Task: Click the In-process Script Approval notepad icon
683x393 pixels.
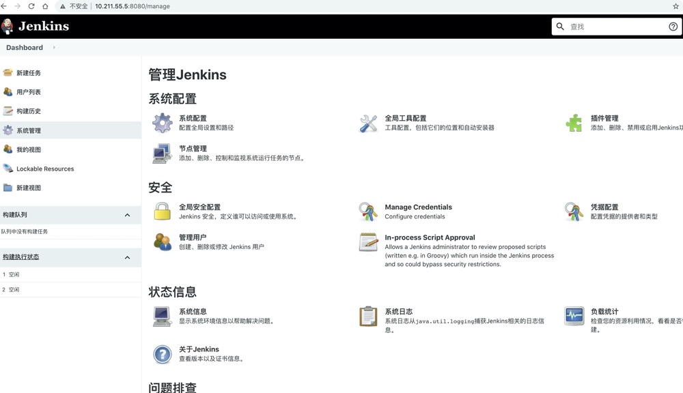Action: [x=368, y=242]
